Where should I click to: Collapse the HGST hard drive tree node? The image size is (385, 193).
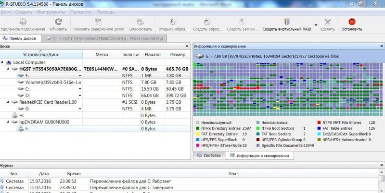(9, 69)
